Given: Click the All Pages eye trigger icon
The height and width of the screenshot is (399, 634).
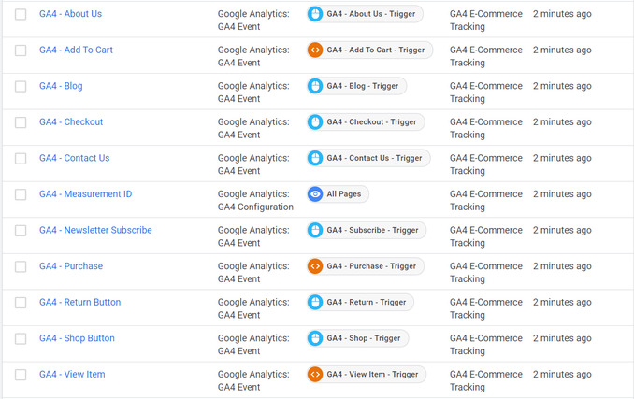Looking at the screenshot, I should (315, 194).
